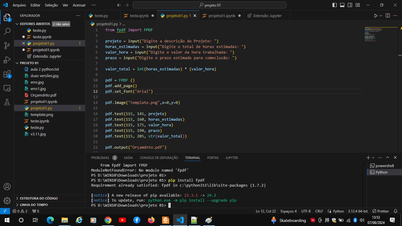Screen dimensions: 402x226
Task: Open the Source Control view
Action: [x=7, y=45]
